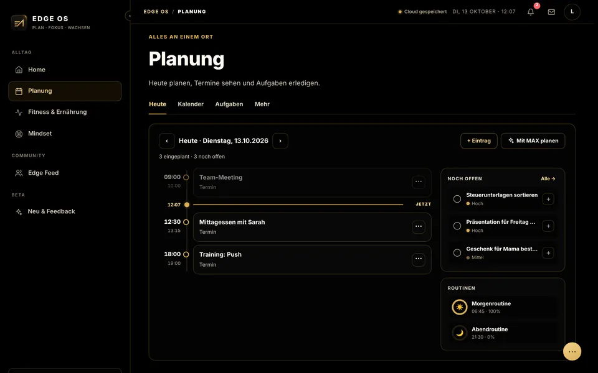Open the Abendroutine routine
This screenshot has height=373, width=598.
503,333
